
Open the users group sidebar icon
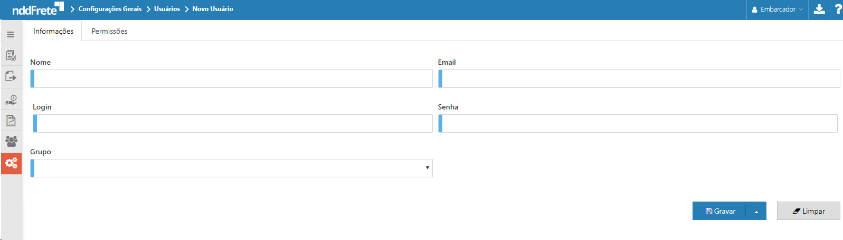point(11,141)
